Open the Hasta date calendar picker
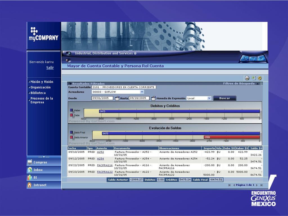 pos(153,98)
